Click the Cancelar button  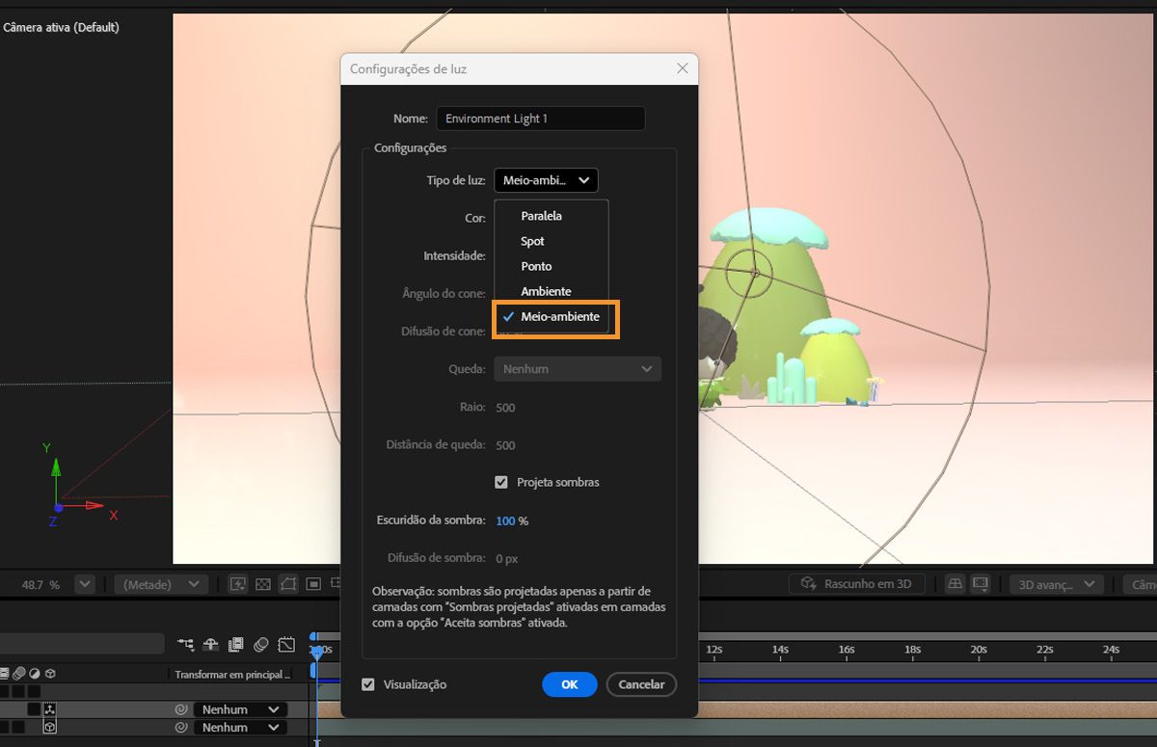pos(641,684)
